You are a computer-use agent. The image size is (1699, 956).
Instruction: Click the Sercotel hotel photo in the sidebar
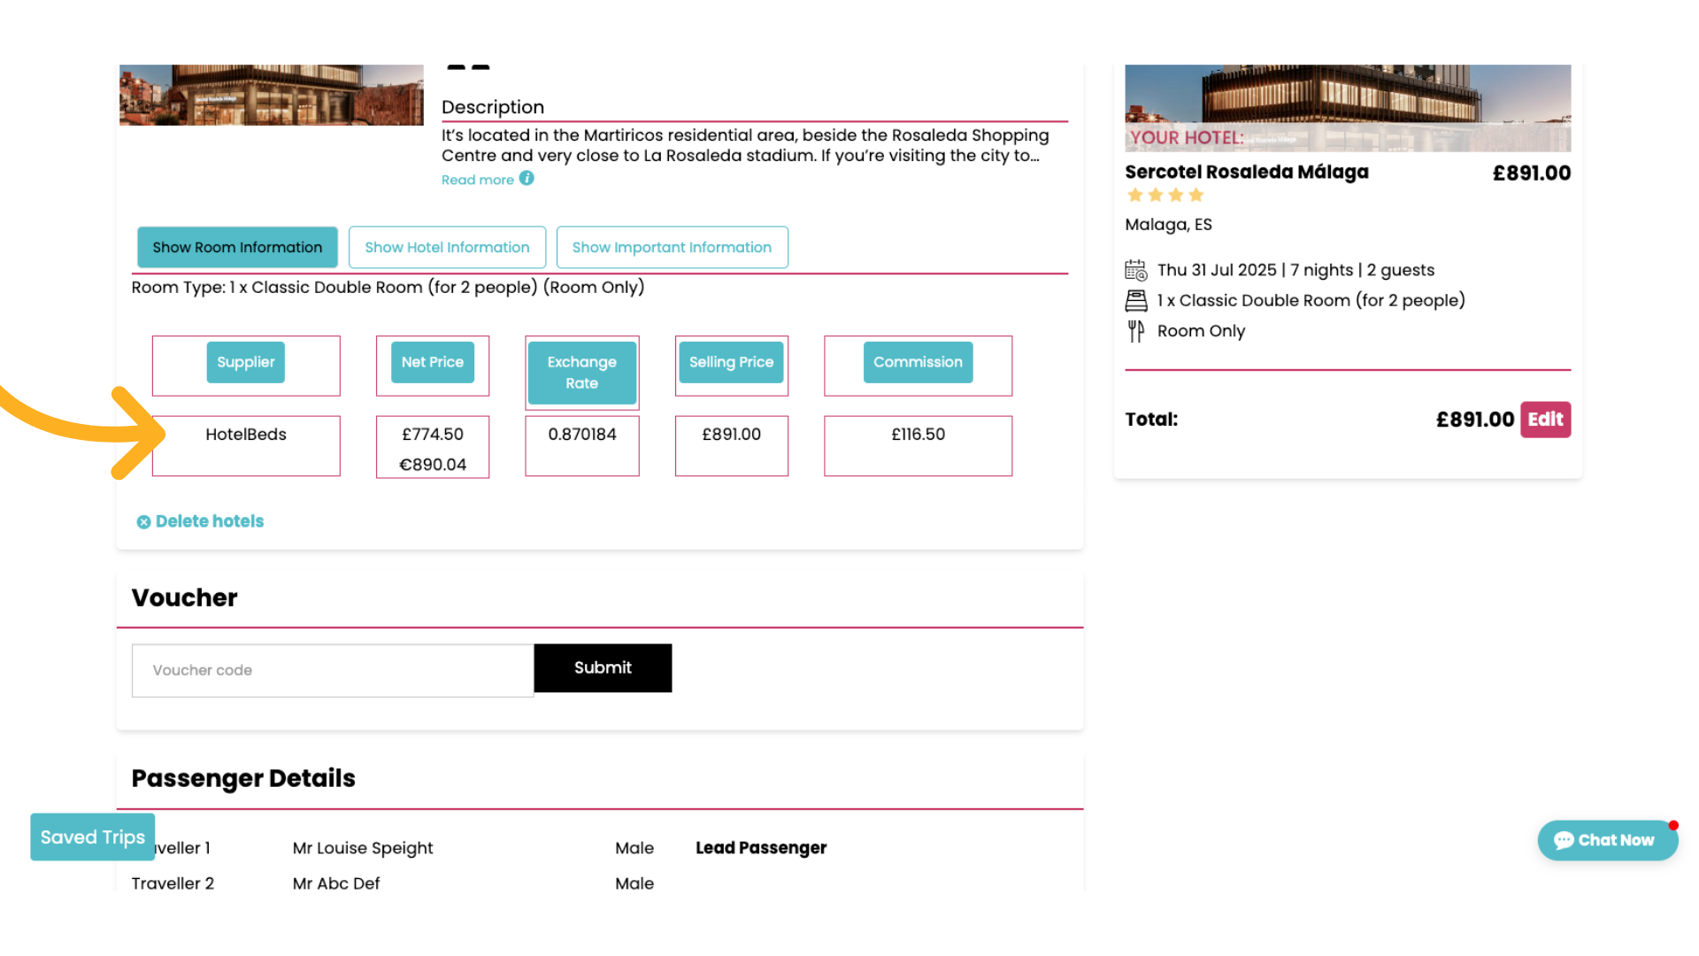[1347, 102]
